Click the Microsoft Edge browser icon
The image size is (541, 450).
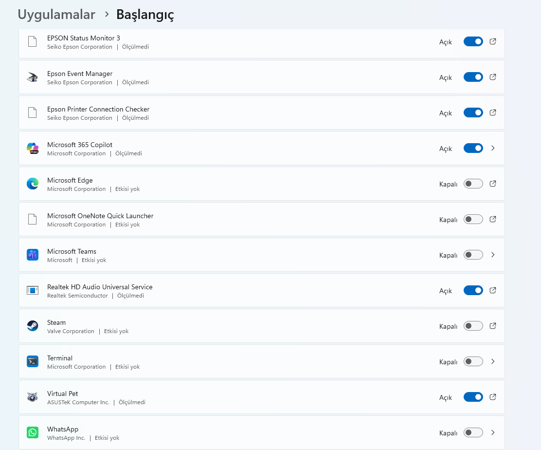33,184
